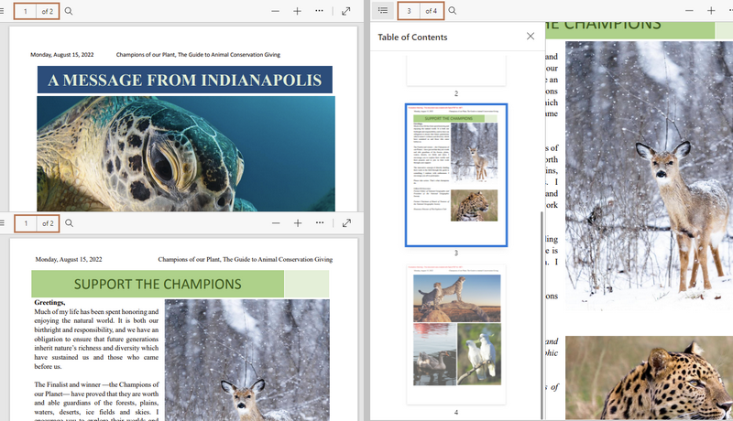733x421 pixels.
Task: Zoom in on the top-left viewer
Action: click(298, 11)
